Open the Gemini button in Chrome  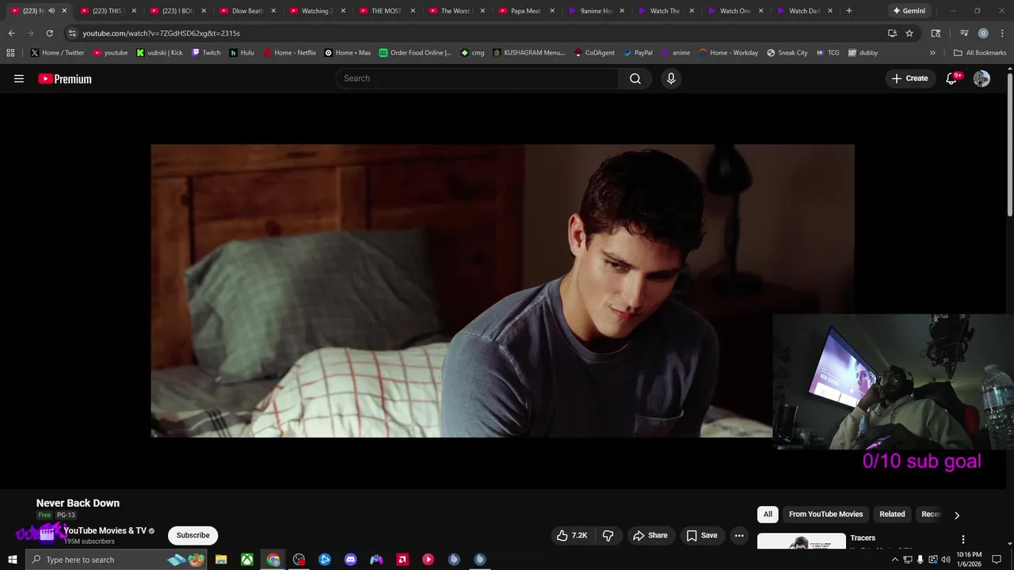[x=909, y=11]
